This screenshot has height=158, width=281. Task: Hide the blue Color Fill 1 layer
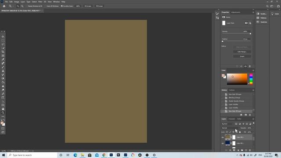tap(223, 144)
